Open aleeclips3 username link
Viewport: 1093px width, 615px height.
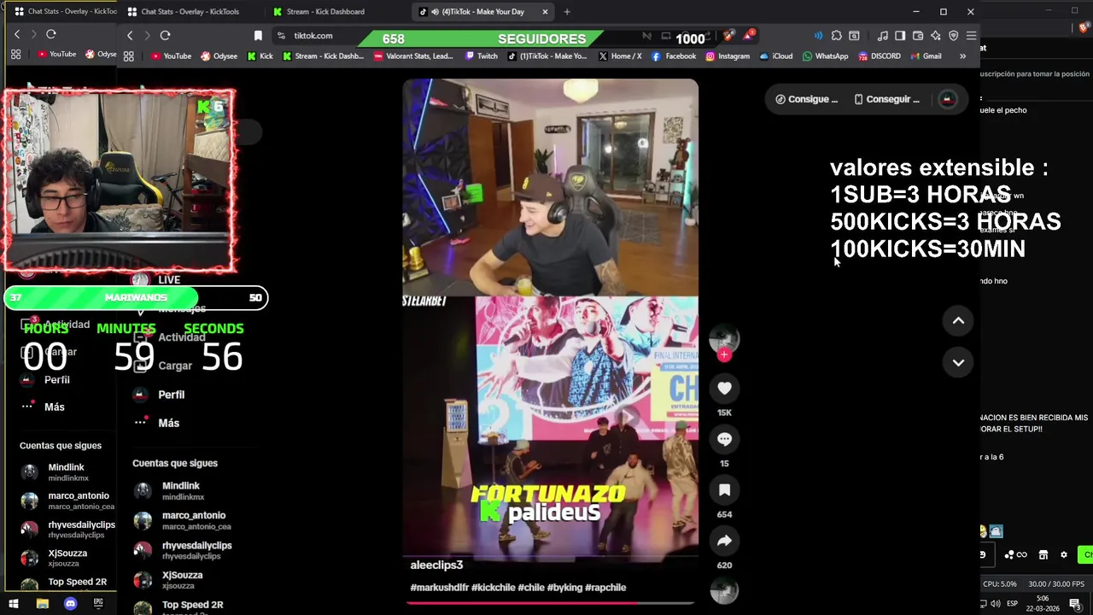coord(436,565)
